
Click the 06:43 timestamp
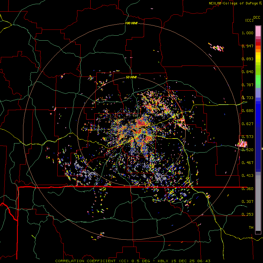[204, 261]
